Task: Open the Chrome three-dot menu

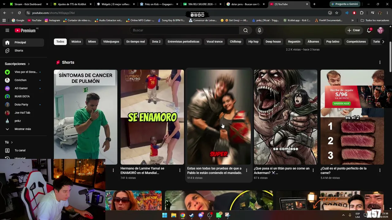Action: click(x=387, y=13)
